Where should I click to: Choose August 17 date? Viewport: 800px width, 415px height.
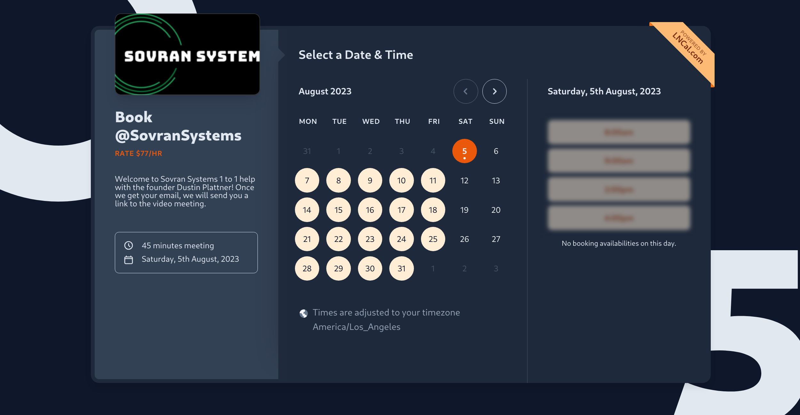tap(401, 210)
